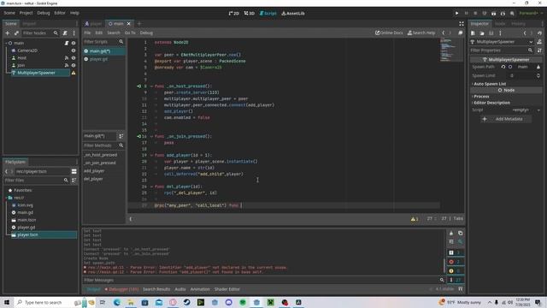This screenshot has width=547, height=308.
Task: Switch to the Node dock tab
Action: tap(500, 24)
